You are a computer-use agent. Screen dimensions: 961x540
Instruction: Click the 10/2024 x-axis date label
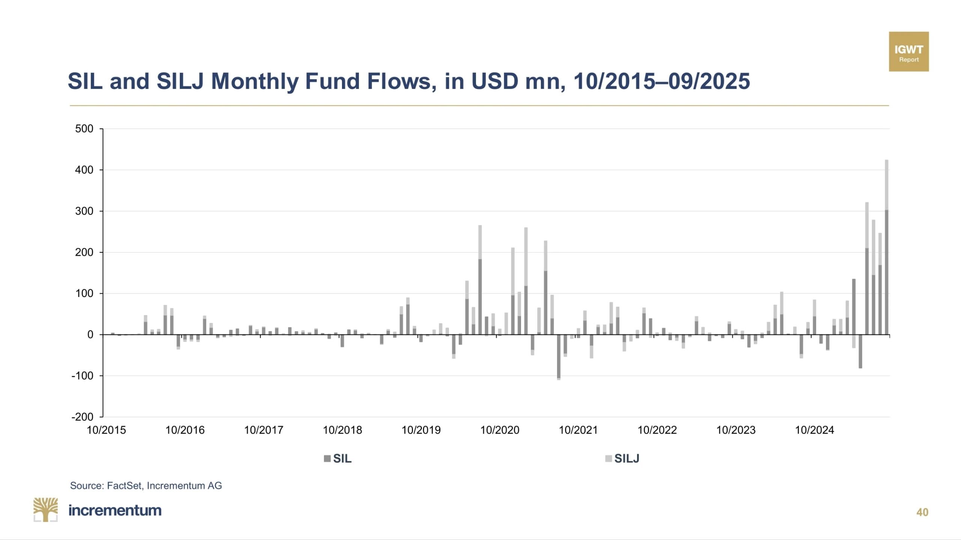point(814,430)
